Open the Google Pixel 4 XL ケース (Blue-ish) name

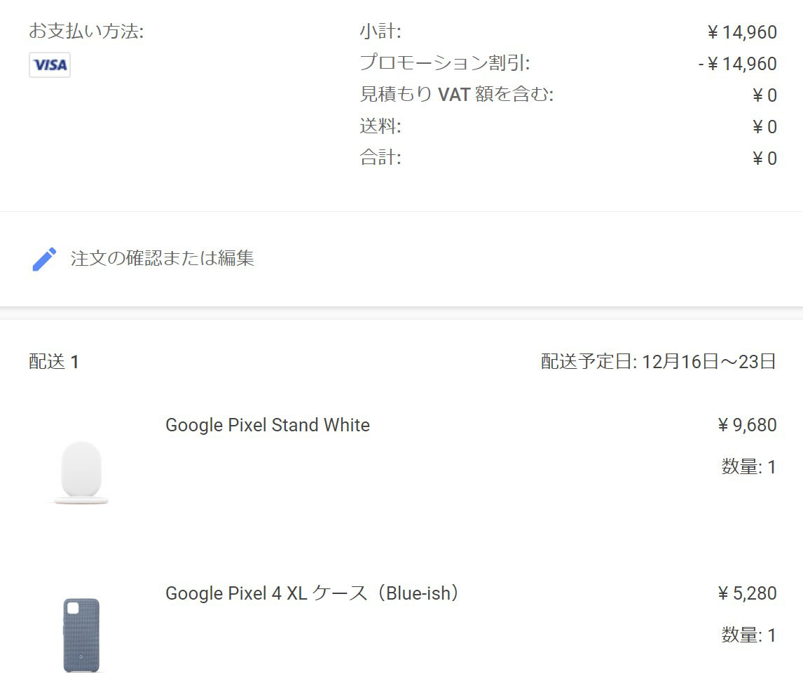tap(312, 593)
